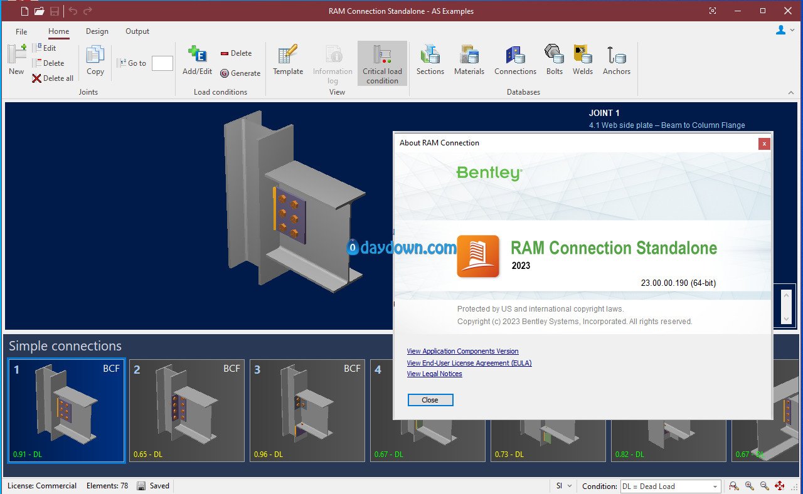Open the Welds database
This screenshot has width=803, height=494.
(582, 60)
